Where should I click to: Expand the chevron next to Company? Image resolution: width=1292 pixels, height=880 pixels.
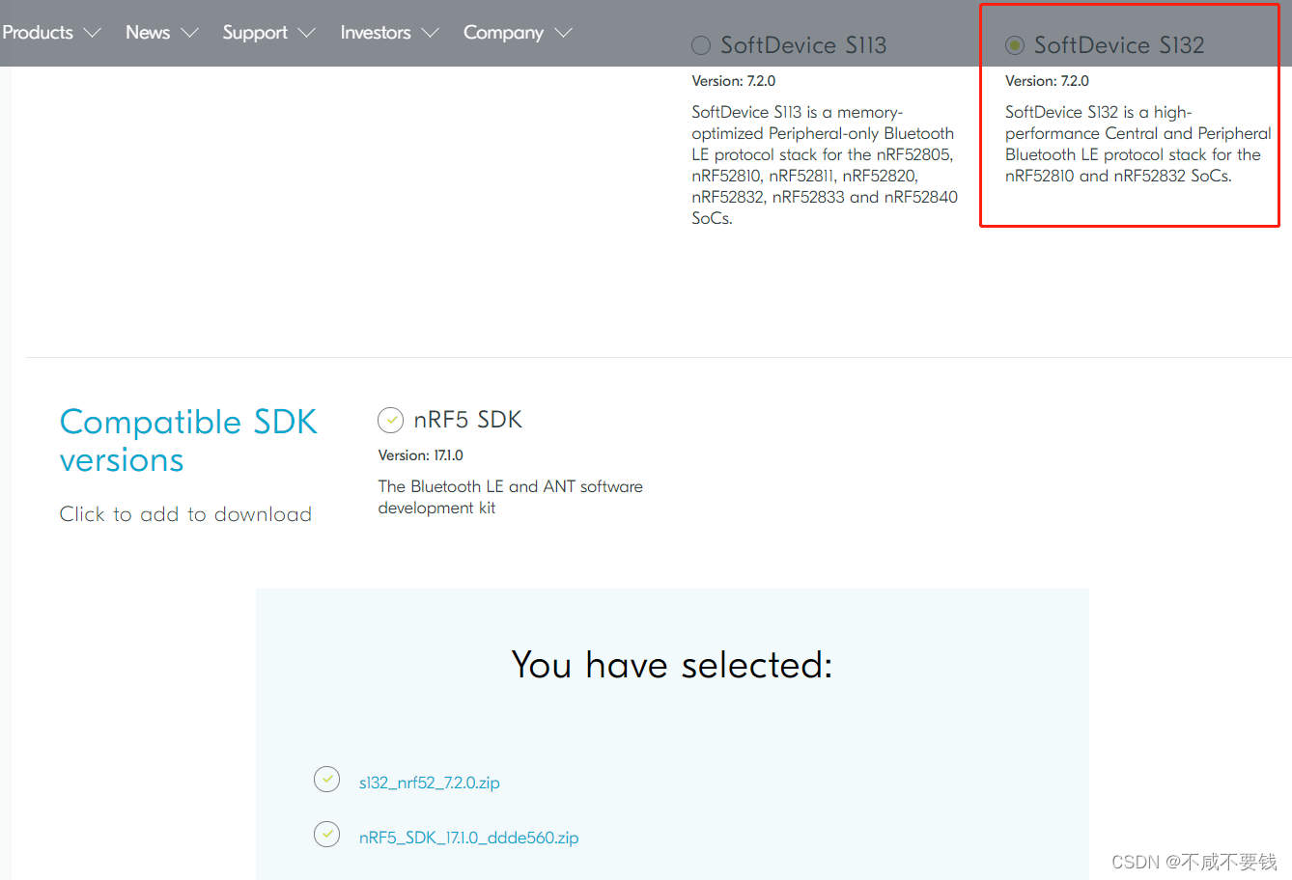point(563,33)
